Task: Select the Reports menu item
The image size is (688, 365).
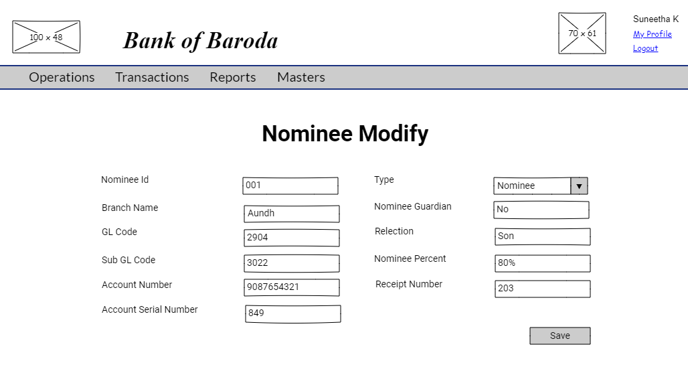Action: tap(232, 77)
